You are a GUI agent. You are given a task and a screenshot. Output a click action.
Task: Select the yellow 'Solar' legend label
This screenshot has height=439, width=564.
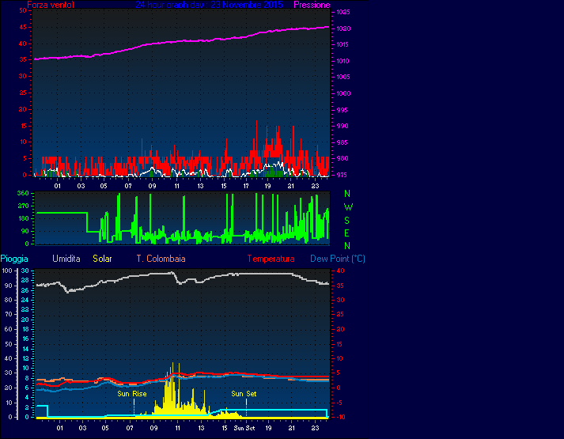(x=102, y=259)
